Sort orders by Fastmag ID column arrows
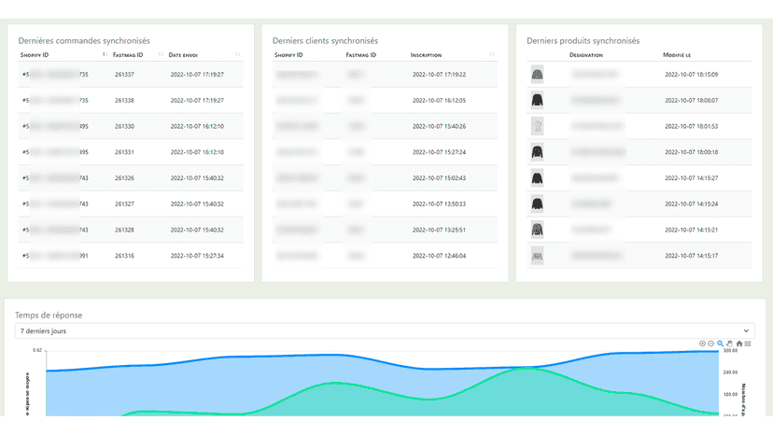Image resolution: width=773 pixels, height=435 pixels. tap(161, 54)
